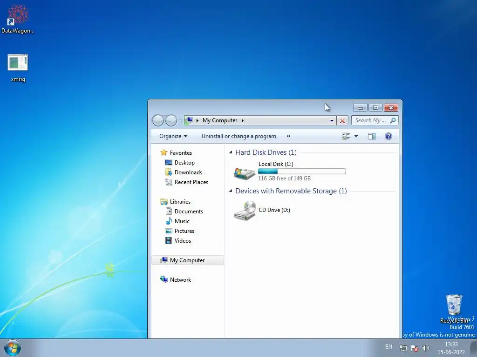Open Desktop under Favorites
Screen dimensions: 477x357
click(x=184, y=162)
